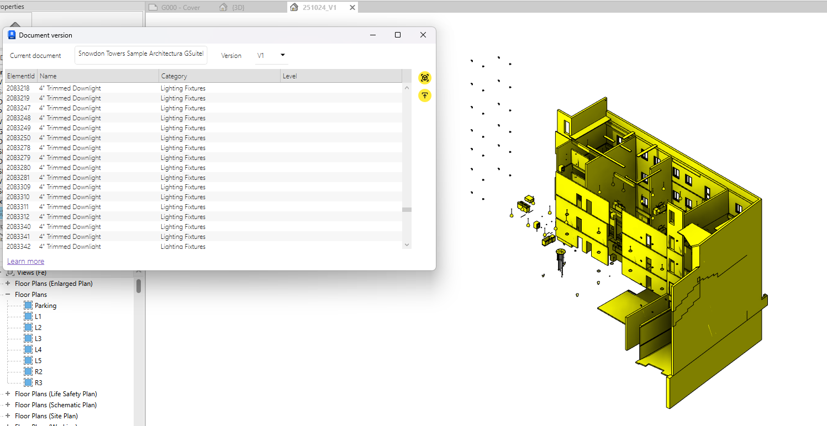Expand Floor Plans (Life Safety Plan) node
Screen dimensions: 827x426
(x=8, y=394)
